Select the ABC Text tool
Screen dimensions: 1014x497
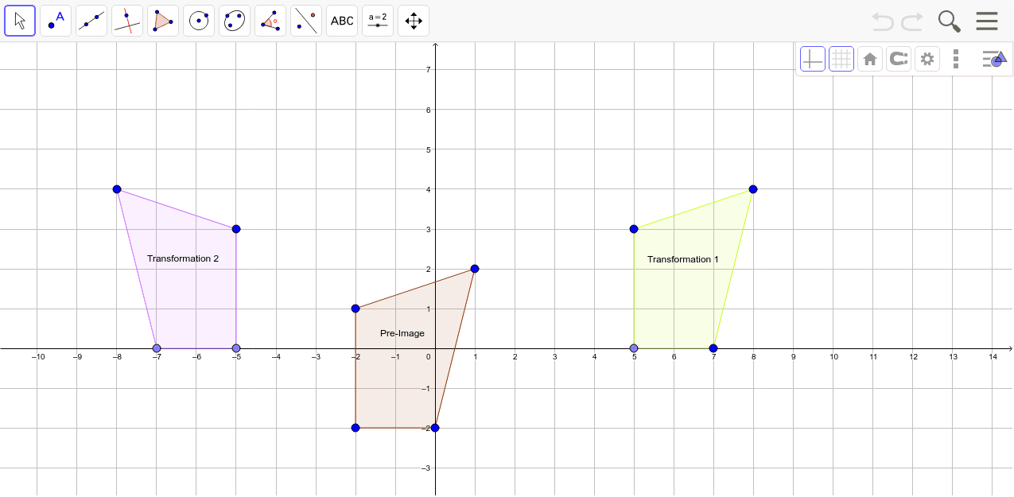(x=342, y=21)
